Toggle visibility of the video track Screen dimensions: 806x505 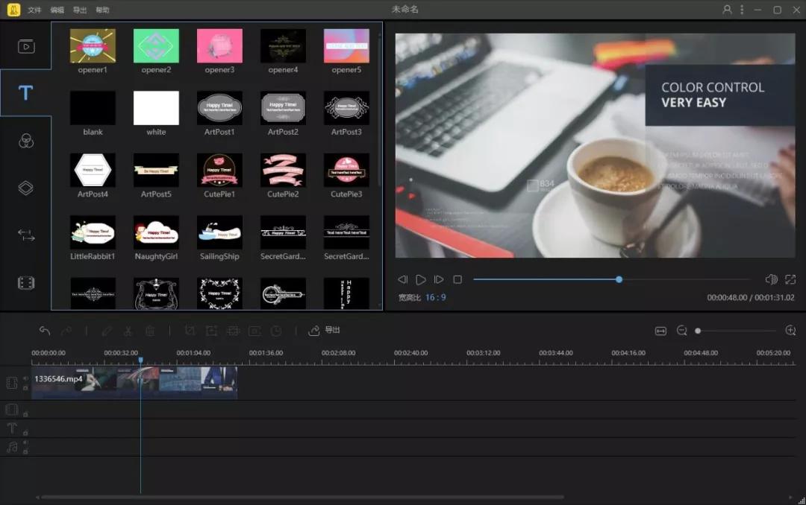[x=25, y=378]
